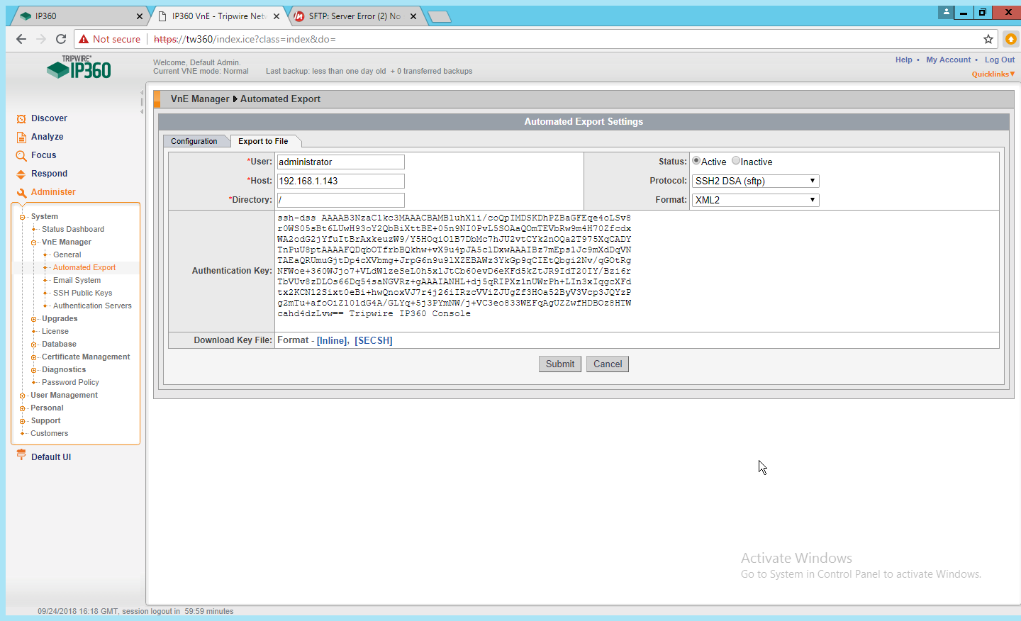This screenshot has width=1021, height=621.
Task: Download key file in Inline format
Action: (x=332, y=341)
